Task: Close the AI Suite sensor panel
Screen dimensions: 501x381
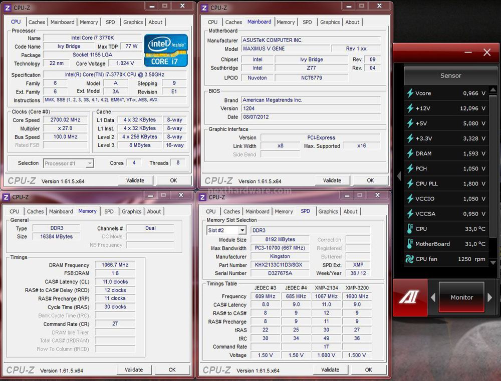Action: click(x=487, y=52)
